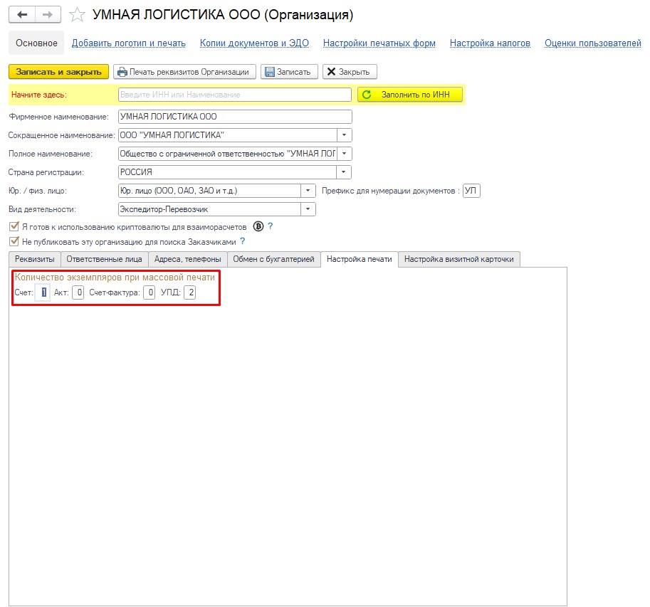Screen dimensions: 650x607
Task: Expand Сокращенное наименование dropdown
Action: 344,135
